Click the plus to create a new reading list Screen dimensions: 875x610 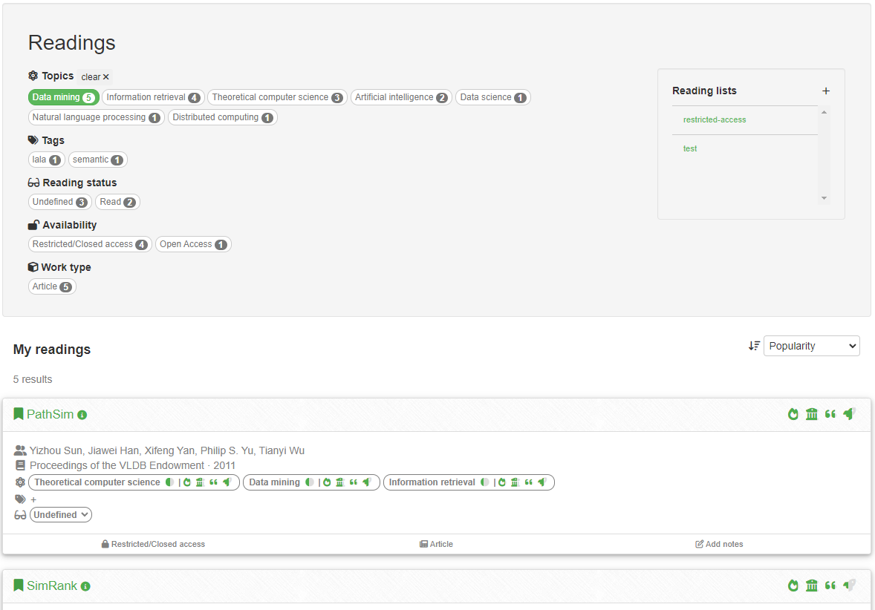click(826, 91)
